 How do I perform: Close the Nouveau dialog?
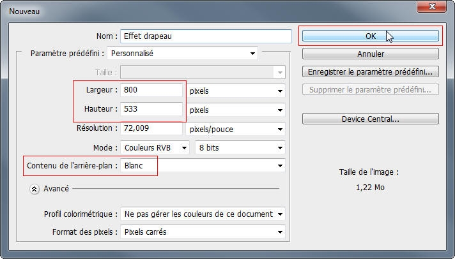click(x=431, y=6)
